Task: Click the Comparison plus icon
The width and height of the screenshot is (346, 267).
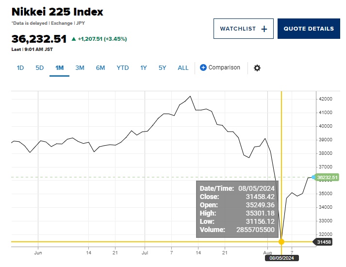Action: [203, 68]
